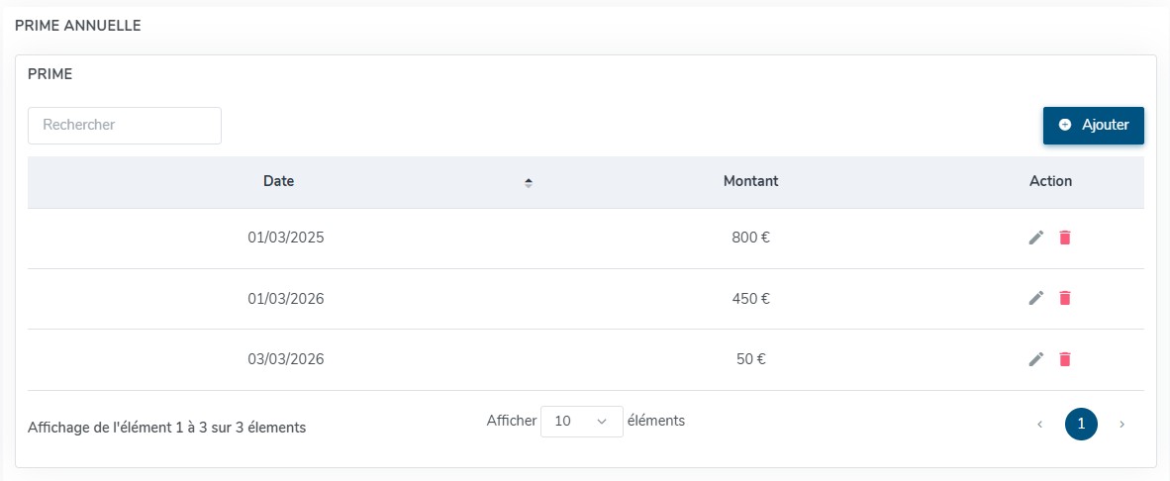Click the plus icon in Ajouter
The image size is (1170, 481).
pos(1065,126)
